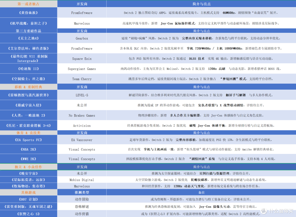Select the 体育 & 竞技类 section header

coord(29,133)
